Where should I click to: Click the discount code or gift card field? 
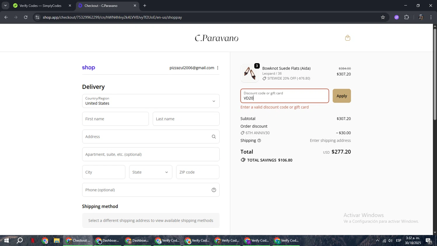(x=285, y=96)
